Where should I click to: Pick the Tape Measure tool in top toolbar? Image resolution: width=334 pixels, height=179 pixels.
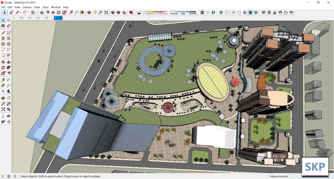(71, 13)
